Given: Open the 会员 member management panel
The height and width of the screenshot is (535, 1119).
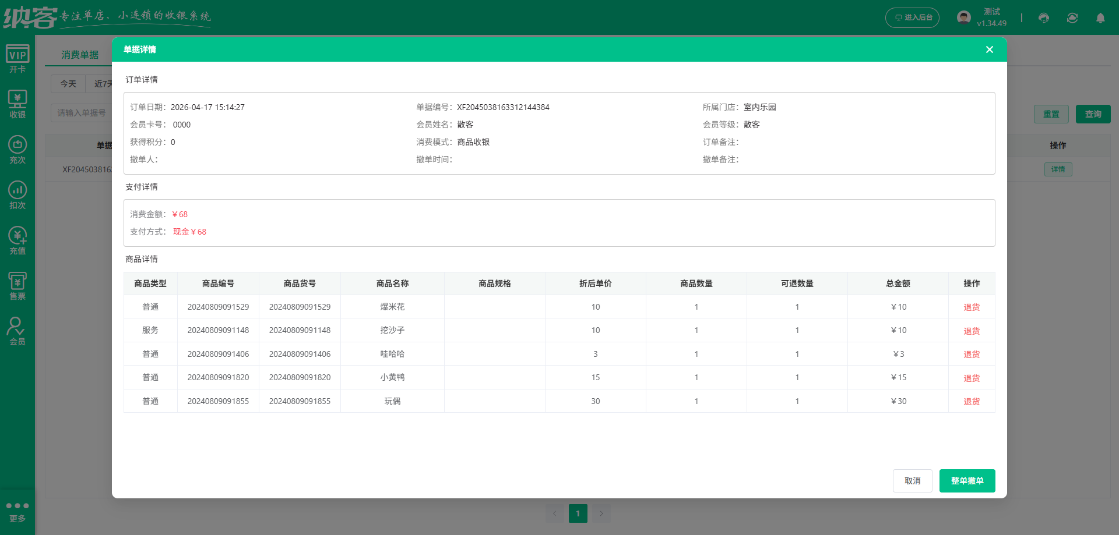Looking at the screenshot, I should 17,330.
